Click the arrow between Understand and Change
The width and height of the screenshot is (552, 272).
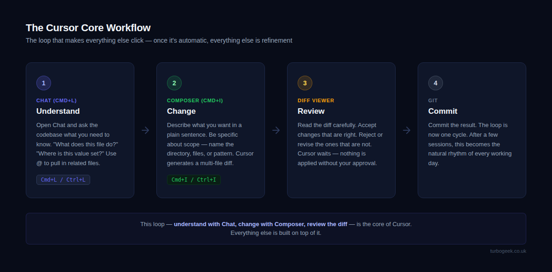(145, 130)
